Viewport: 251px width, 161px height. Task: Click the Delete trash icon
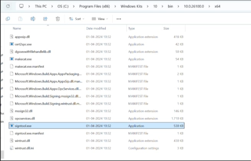point(57,19)
